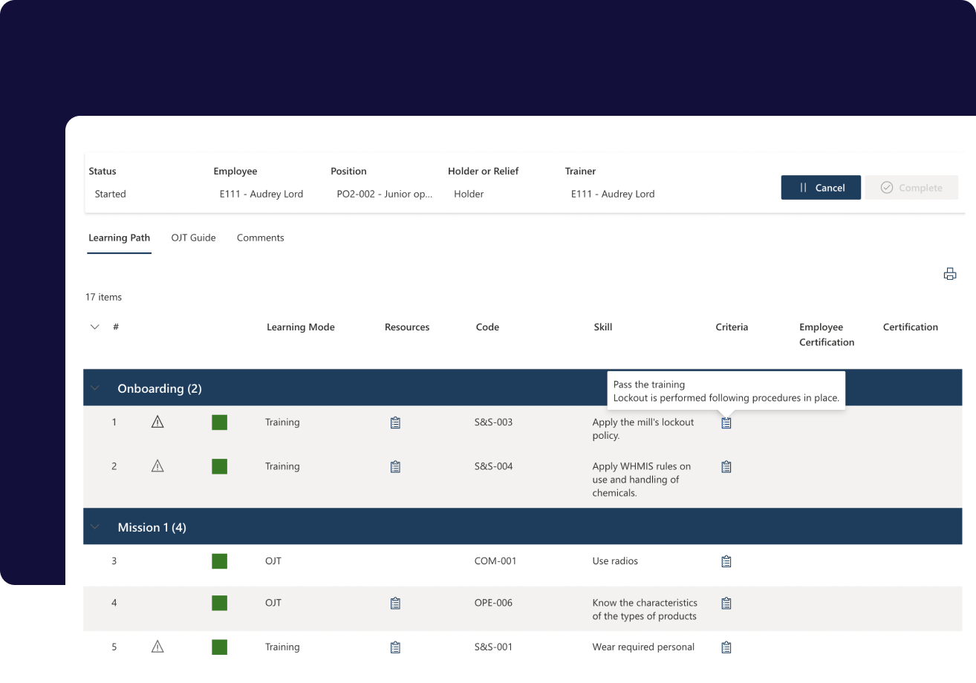Click green status square in row 4
Screen dimensions: 976x683
219,603
